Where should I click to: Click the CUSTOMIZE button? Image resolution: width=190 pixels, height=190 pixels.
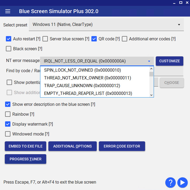169,61
